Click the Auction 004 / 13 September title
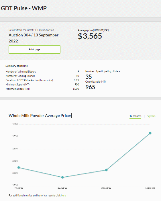This screenshot has height=201, width=161. (34, 38)
